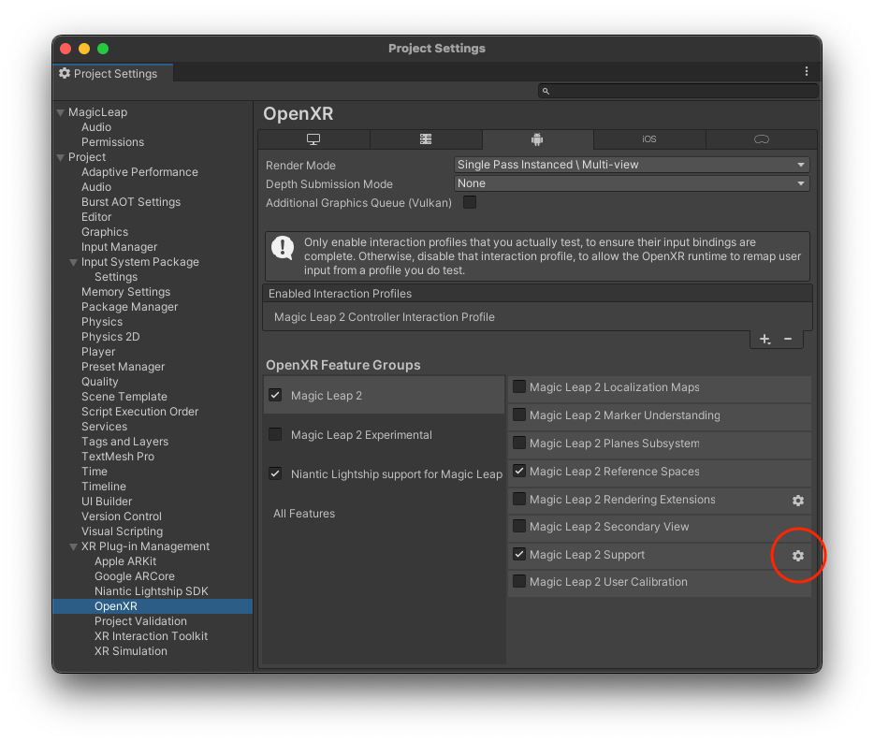
Task: Open XR Interaction Toolkit settings
Action: coord(151,636)
